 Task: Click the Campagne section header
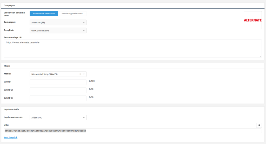pyautogui.click(x=9, y=5)
